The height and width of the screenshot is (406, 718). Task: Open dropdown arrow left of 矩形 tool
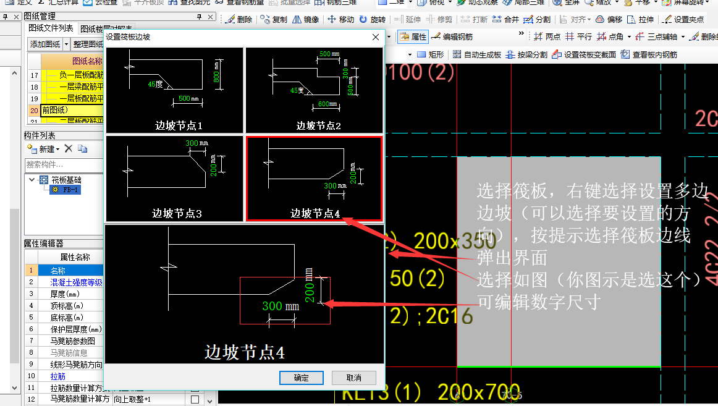(410, 54)
